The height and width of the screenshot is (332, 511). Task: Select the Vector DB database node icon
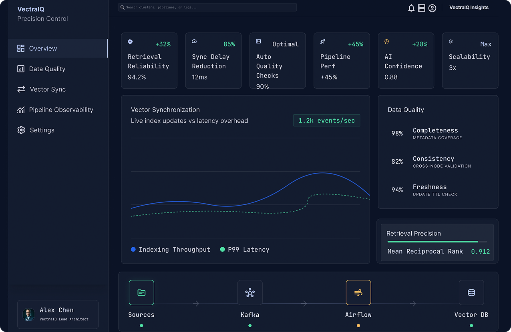click(471, 292)
